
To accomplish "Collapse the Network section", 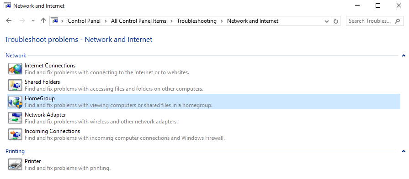I will pos(404,55).
